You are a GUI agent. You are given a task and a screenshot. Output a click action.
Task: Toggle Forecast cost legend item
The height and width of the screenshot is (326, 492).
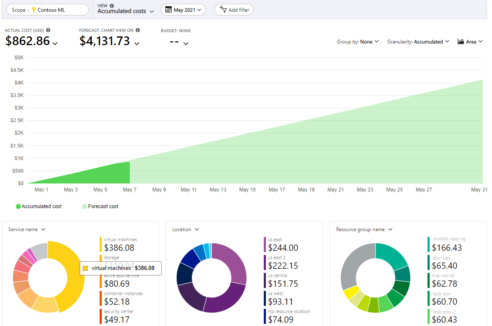[100, 206]
